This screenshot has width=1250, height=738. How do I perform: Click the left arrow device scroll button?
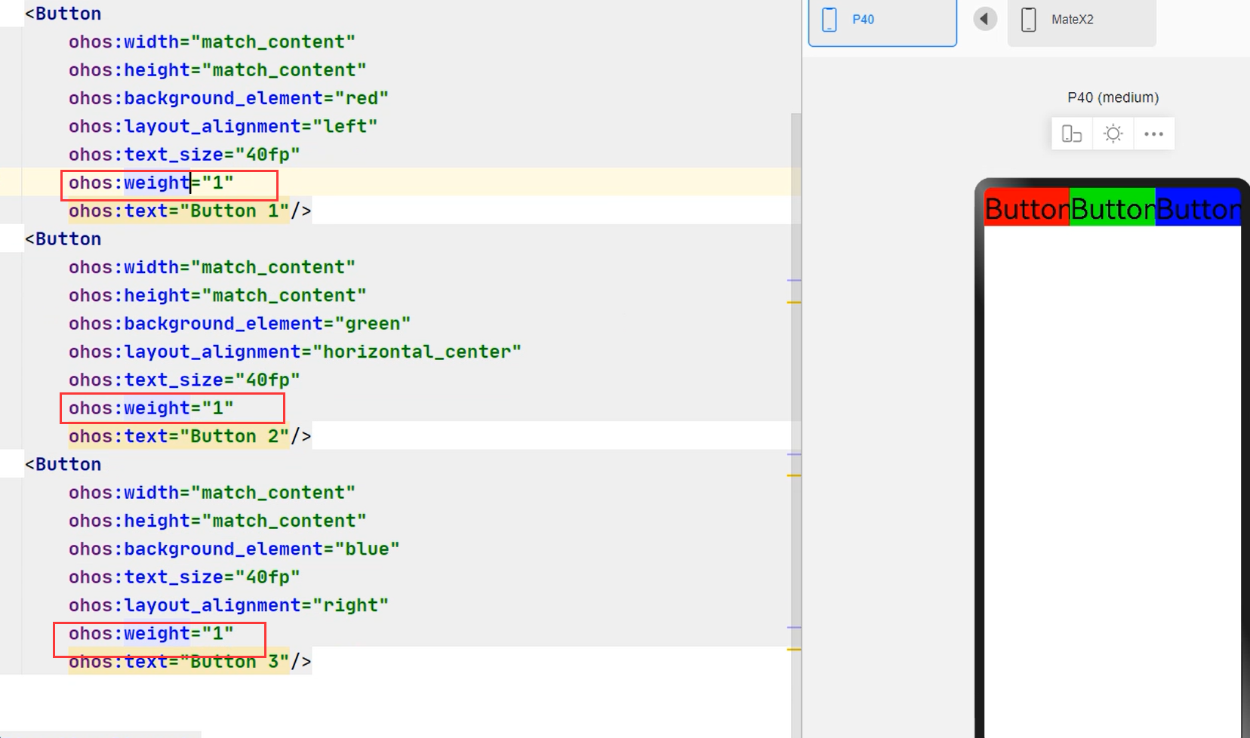[984, 19]
